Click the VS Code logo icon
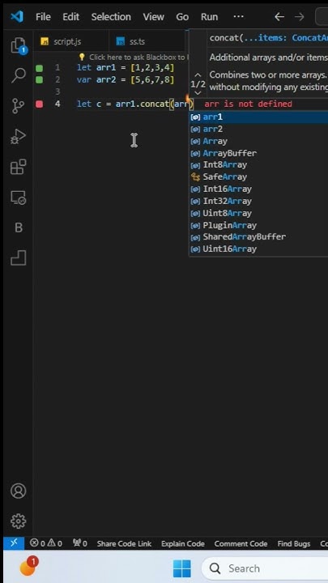 17,16
